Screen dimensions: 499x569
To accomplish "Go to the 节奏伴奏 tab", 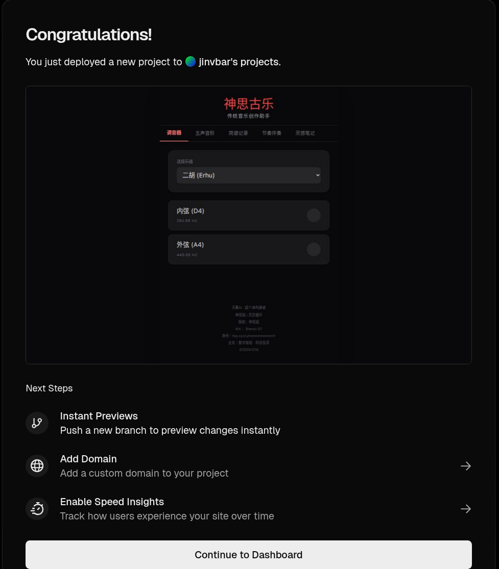I will click(x=272, y=133).
